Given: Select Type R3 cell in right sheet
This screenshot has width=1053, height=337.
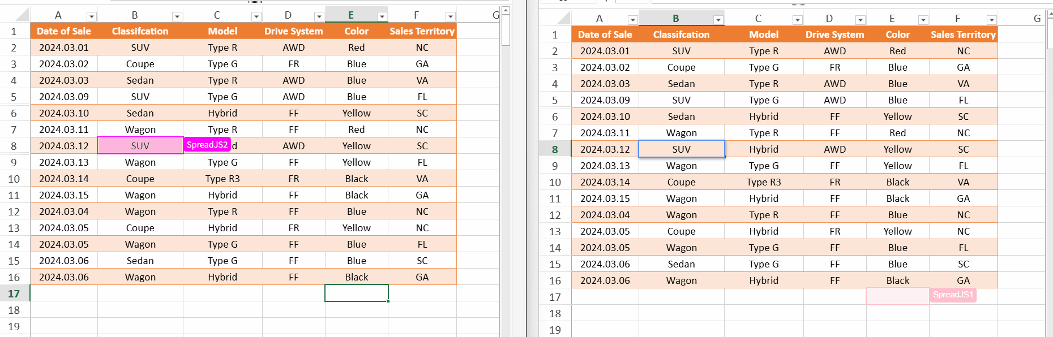Looking at the screenshot, I should pos(764,182).
